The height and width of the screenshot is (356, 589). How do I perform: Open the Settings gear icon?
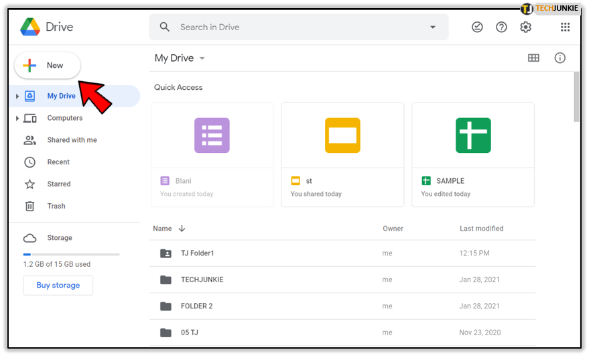525,27
